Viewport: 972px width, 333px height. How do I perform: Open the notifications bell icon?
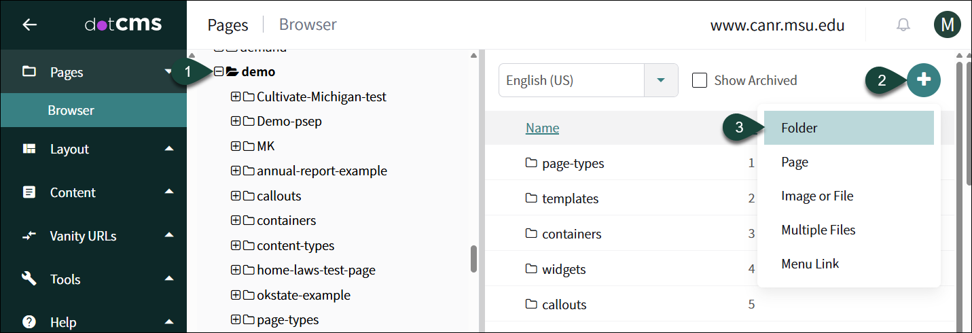click(903, 25)
